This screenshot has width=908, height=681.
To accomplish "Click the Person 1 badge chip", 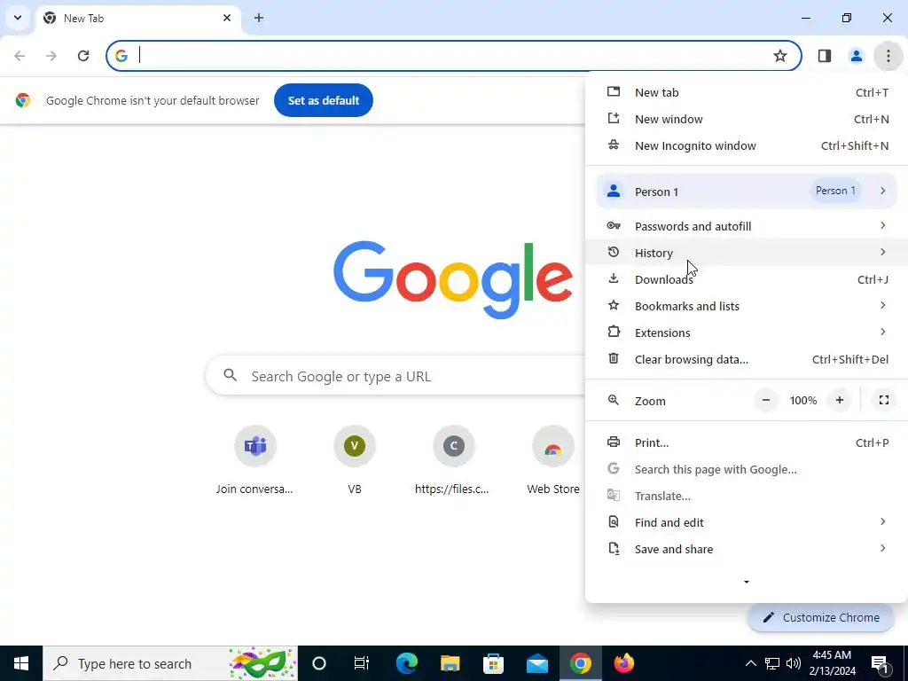I will 835,192.
